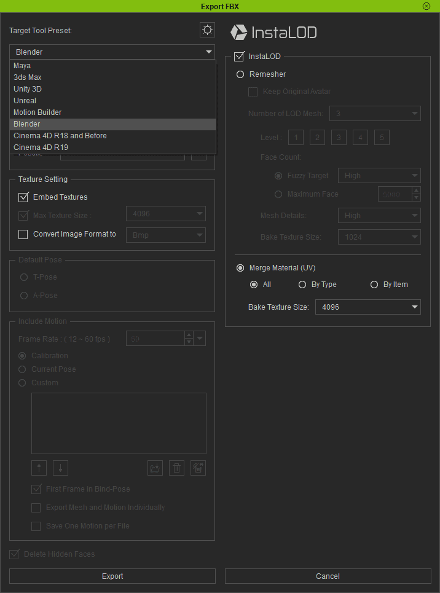Select the Merge Material (UV) option
Screen dimensions: 440x593
pos(240,268)
